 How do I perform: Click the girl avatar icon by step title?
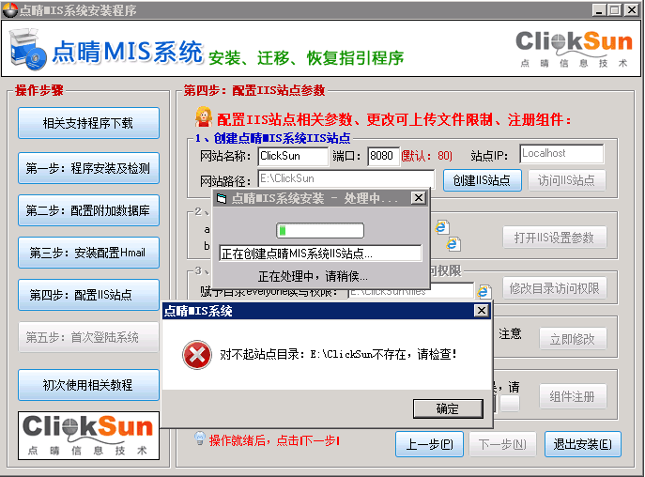click(x=203, y=118)
